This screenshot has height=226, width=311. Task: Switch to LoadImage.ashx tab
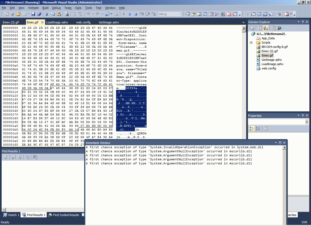[57, 22]
